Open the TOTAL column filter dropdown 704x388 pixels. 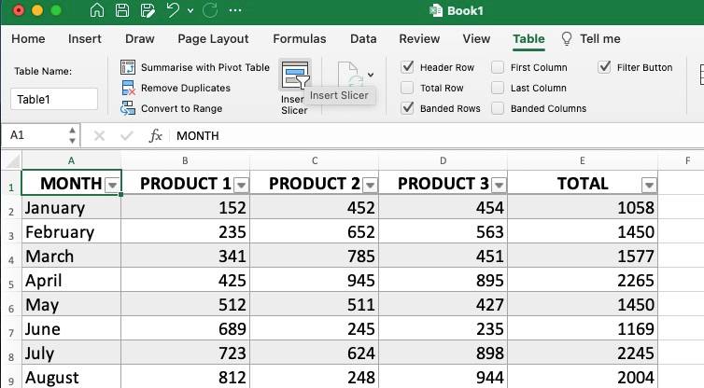[649, 185]
